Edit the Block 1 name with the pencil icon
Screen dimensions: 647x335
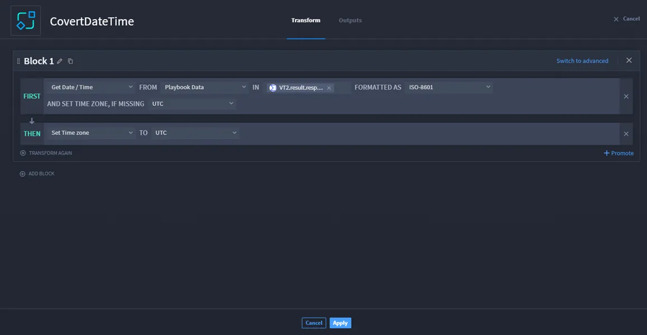pos(59,61)
